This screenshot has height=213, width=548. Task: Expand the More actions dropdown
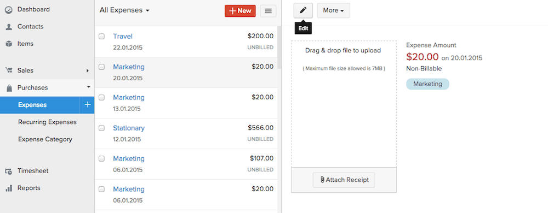click(x=333, y=10)
